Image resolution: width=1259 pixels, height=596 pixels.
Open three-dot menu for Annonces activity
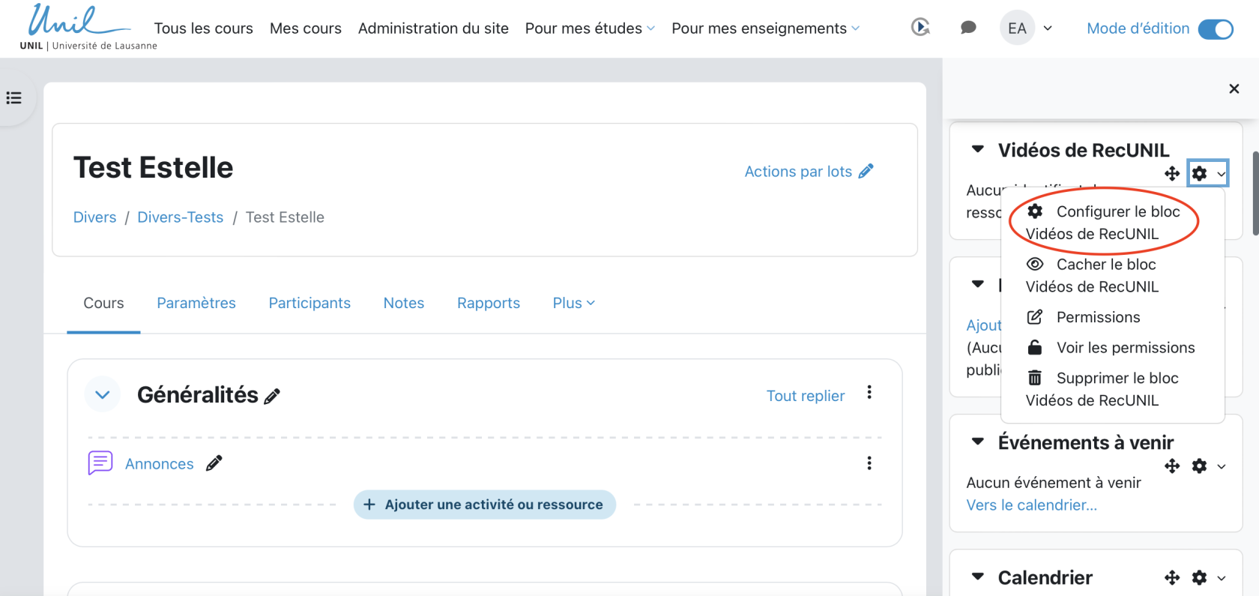[869, 463]
